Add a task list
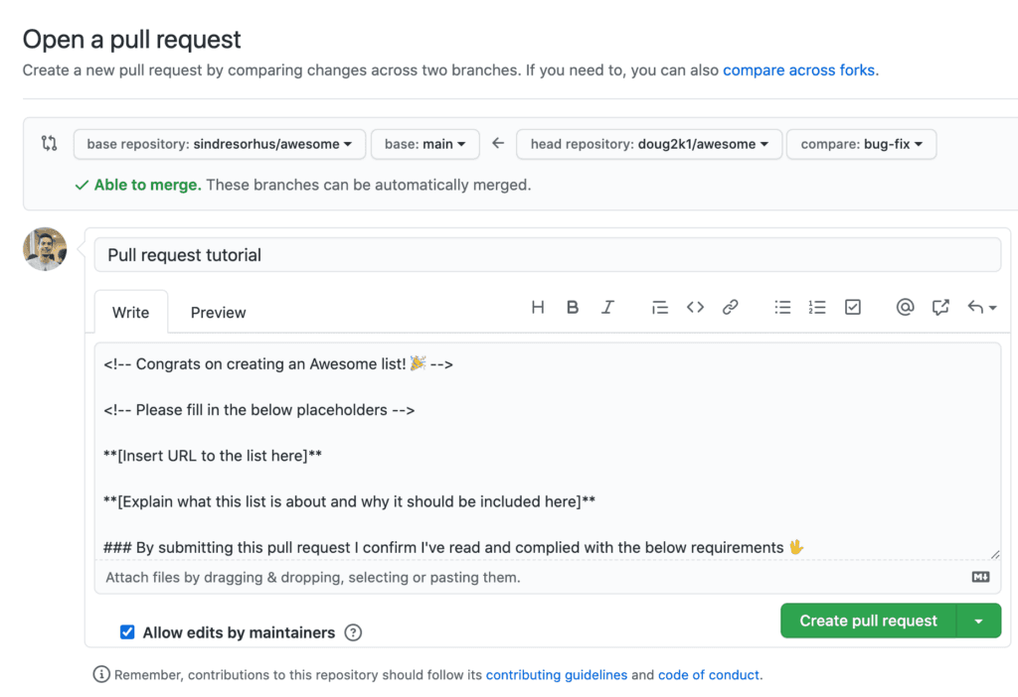 click(x=852, y=307)
